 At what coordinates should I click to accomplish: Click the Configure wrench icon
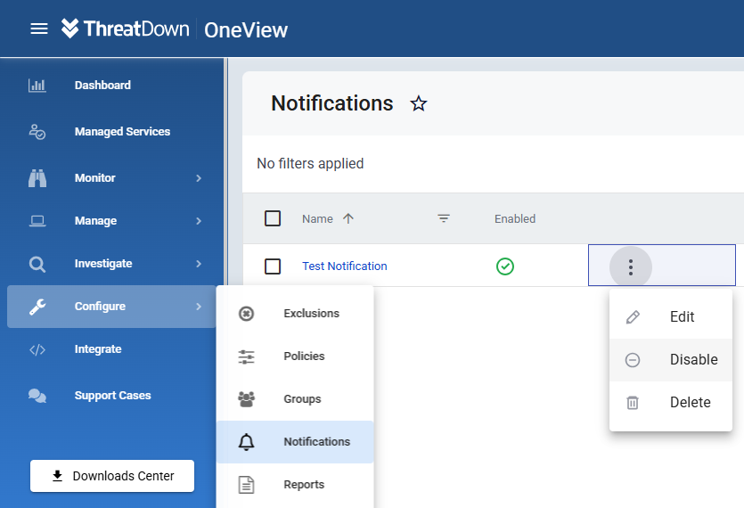coord(37,307)
